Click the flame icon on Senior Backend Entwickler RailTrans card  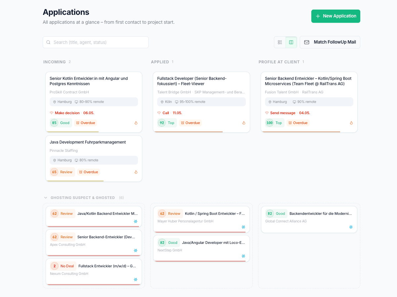[x=351, y=123]
